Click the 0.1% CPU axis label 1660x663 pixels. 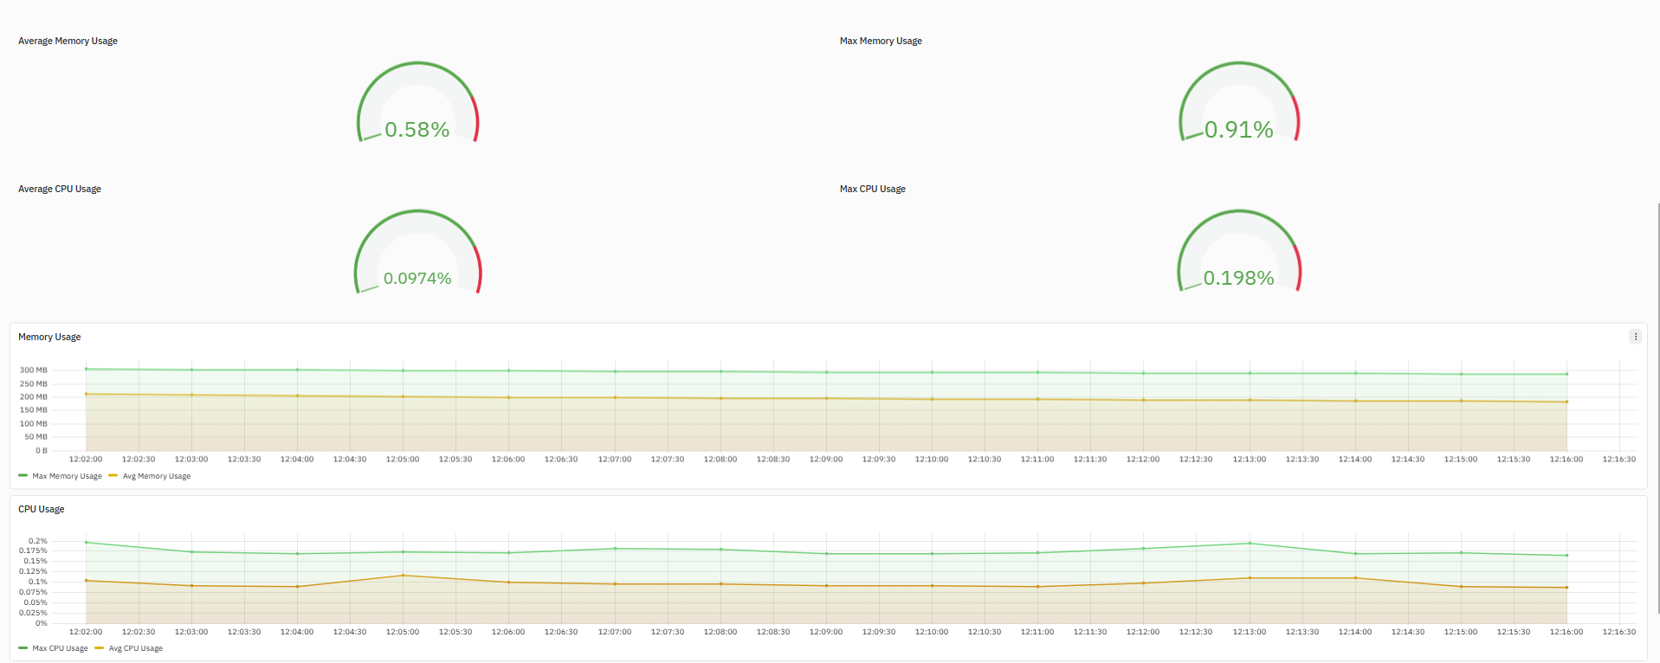[38, 582]
